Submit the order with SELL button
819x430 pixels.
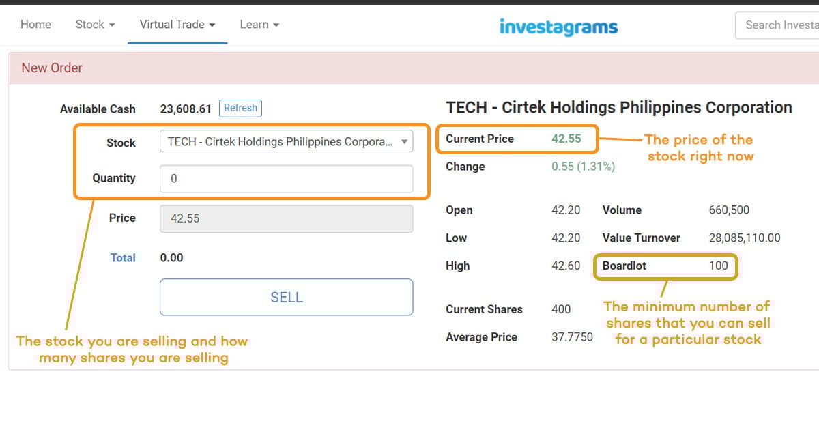tap(286, 297)
